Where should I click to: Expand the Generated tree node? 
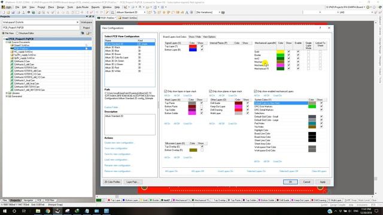[x=7, y=96]
